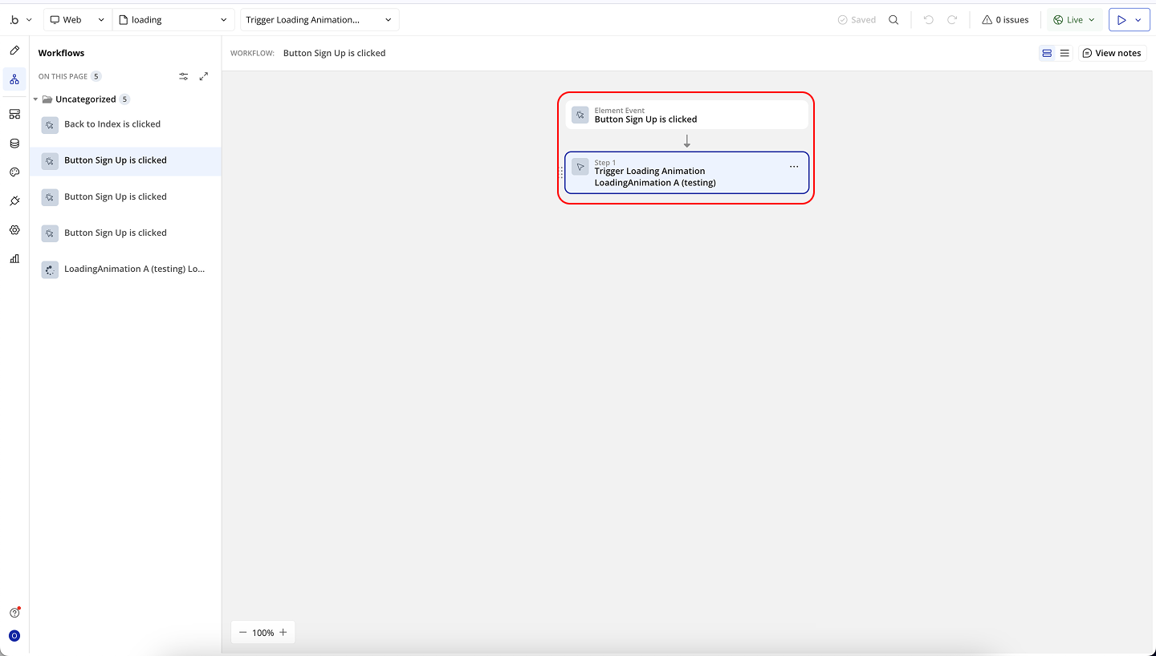This screenshot has width=1156, height=656.
Task: Click the ON THIS PAGE label
Action: pos(63,76)
